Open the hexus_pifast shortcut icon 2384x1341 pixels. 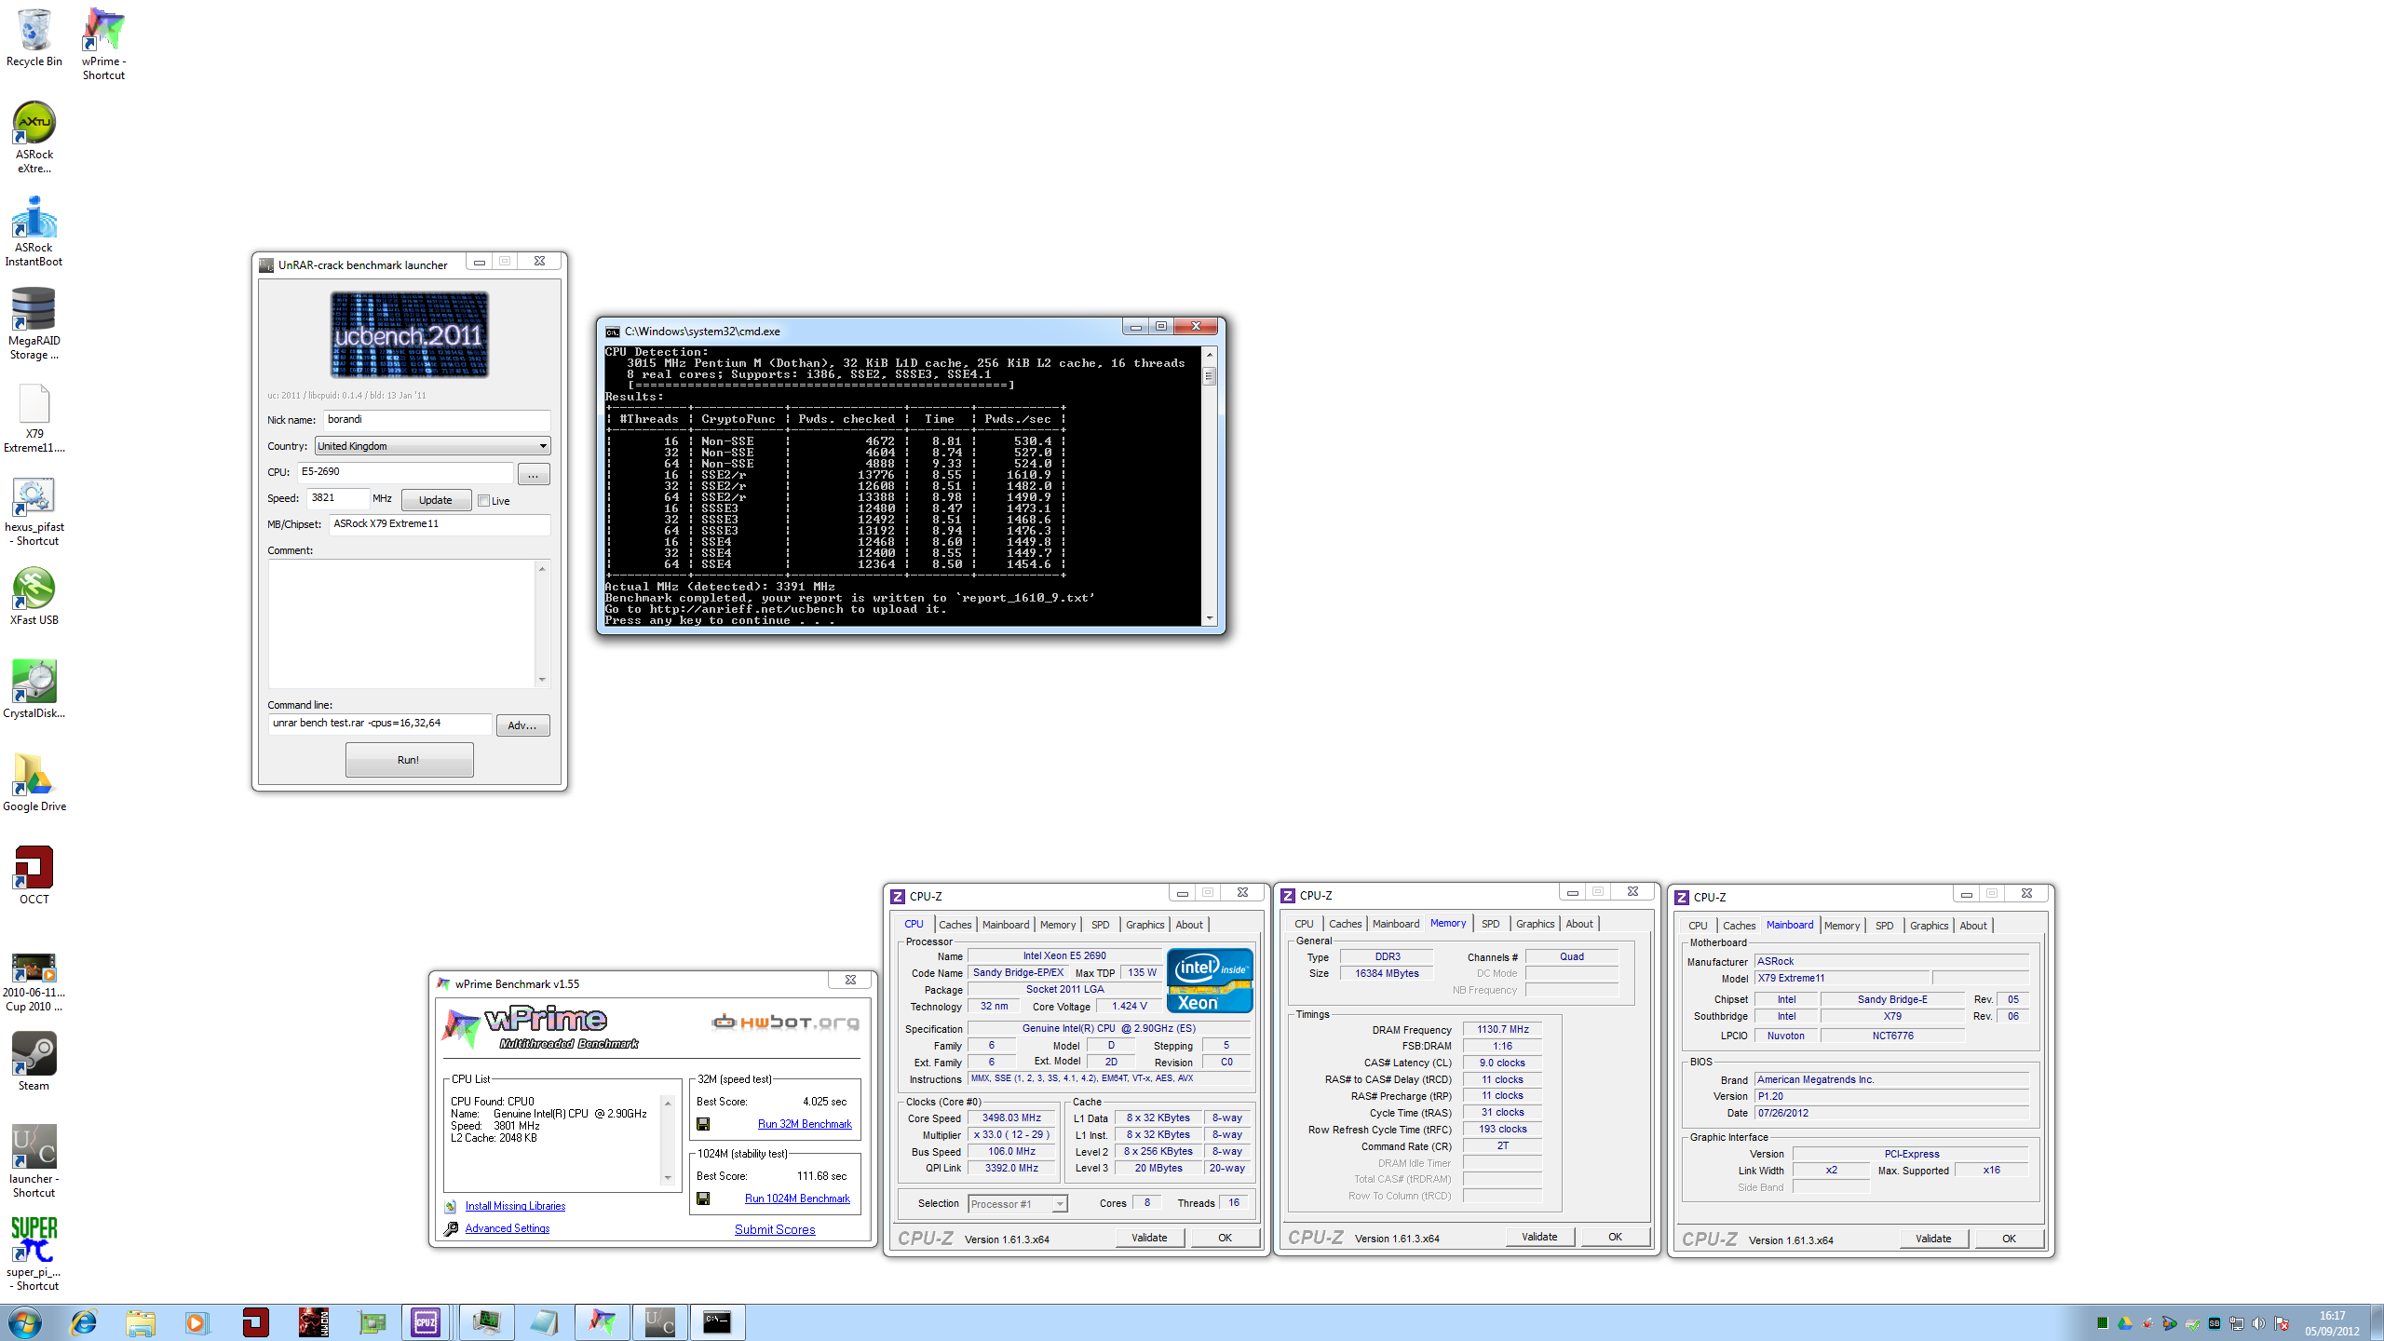34,509
